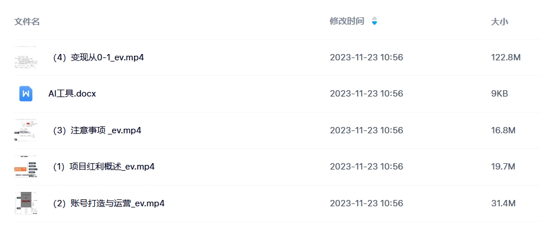Open file (1) 项目红利概述_ev.mp4
This screenshot has width=540, height=231.
coord(103,167)
